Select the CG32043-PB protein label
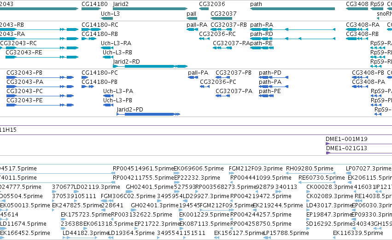Viewport: 392px width, 240px height. [24, 73]
